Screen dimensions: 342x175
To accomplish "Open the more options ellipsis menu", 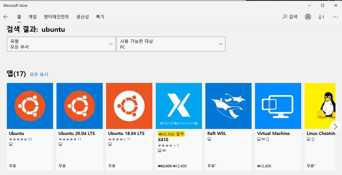I will tap(335, 17).
